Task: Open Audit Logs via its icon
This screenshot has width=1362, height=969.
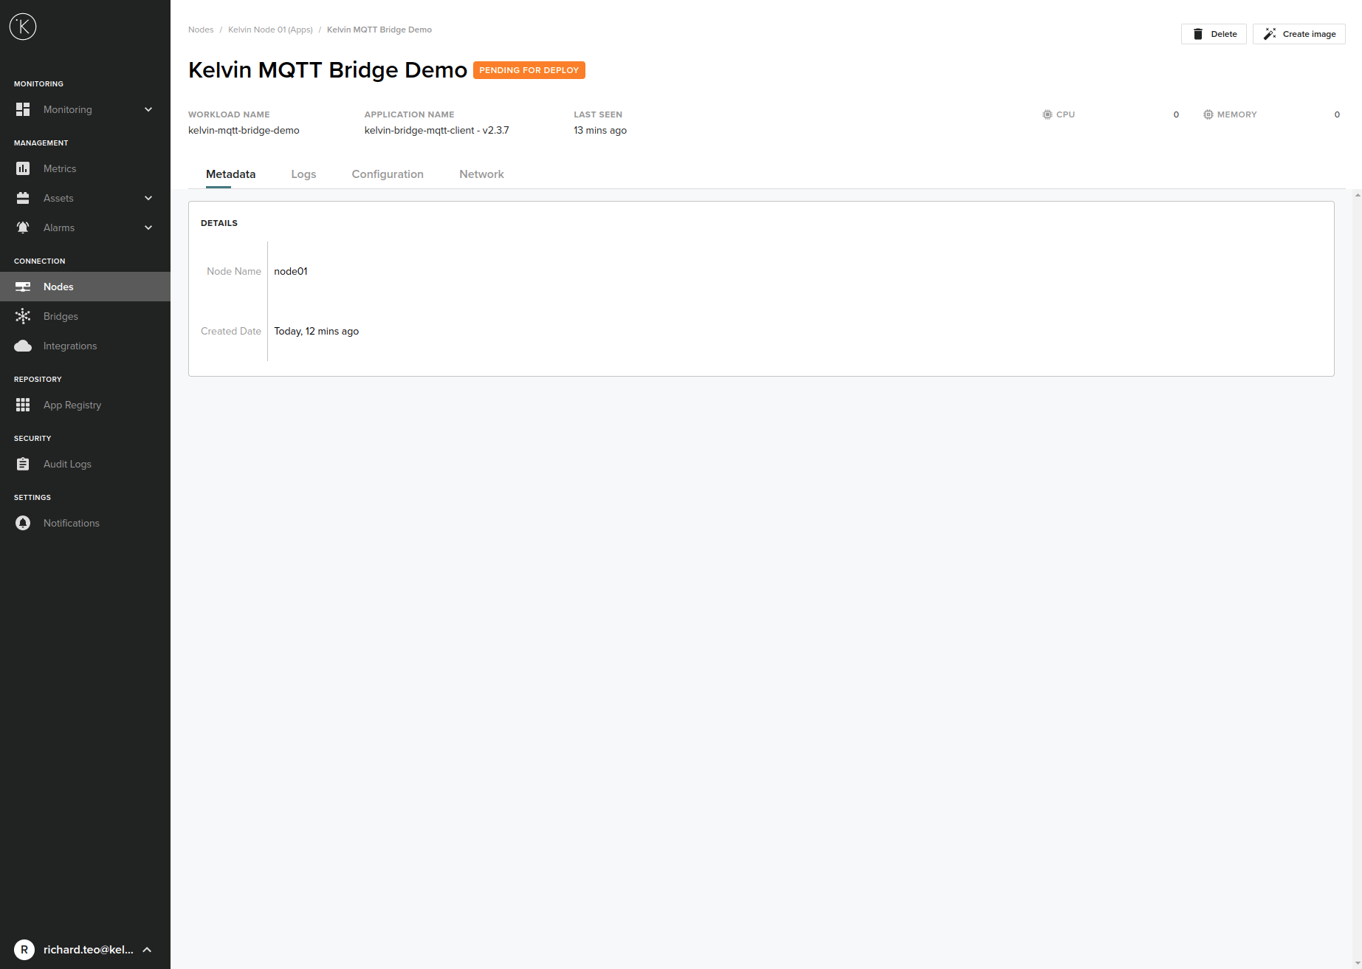Action: coord(23,464)
